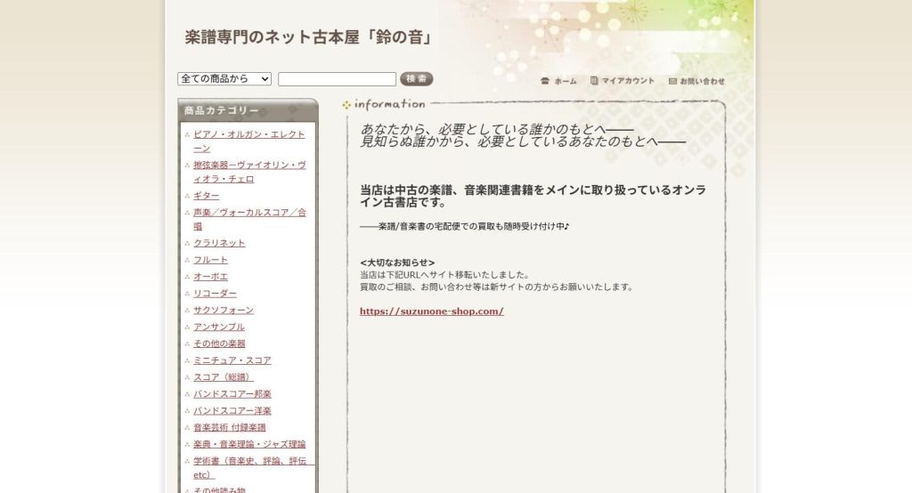Open ピアノ・オルガン・エレクトーン category

(249, 141)
